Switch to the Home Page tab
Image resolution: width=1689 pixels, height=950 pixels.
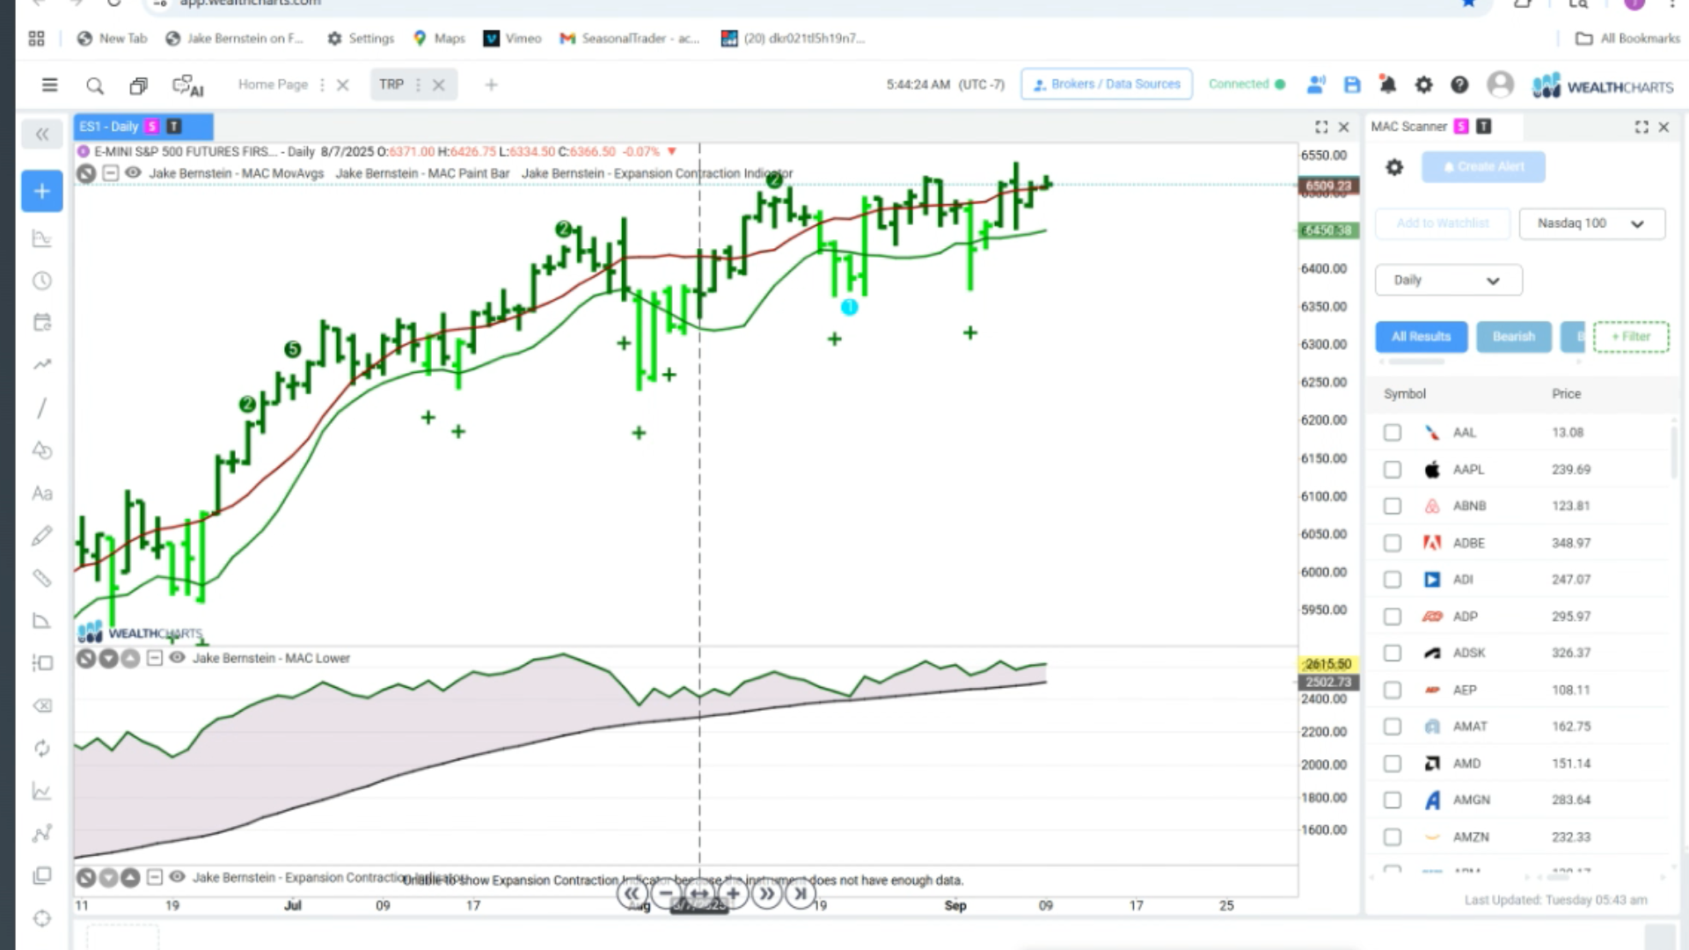[x=273, y=84]
